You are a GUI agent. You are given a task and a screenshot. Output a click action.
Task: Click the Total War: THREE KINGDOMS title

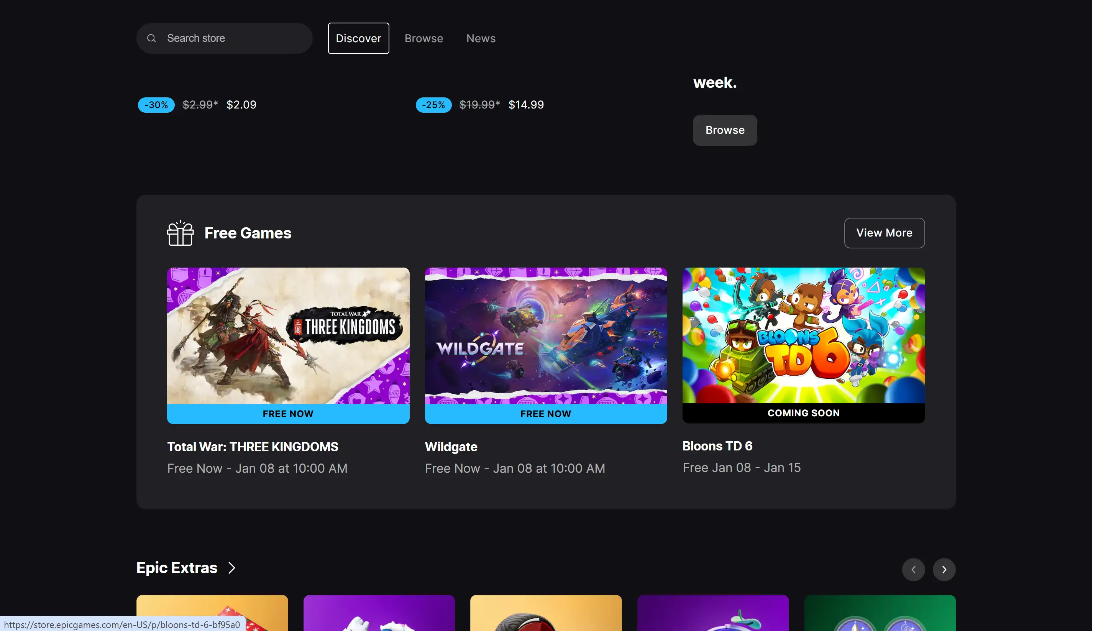coord(253,446)
